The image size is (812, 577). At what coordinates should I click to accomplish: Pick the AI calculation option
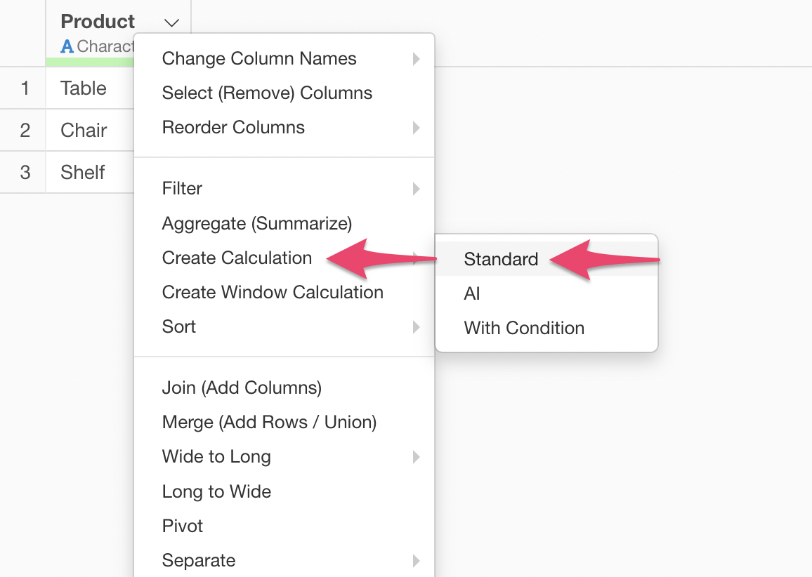pyautogui.click(x=472, y=293)
